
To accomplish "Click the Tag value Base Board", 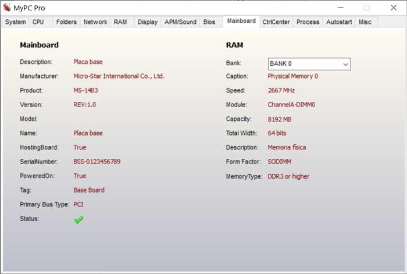I will (89, 190).
